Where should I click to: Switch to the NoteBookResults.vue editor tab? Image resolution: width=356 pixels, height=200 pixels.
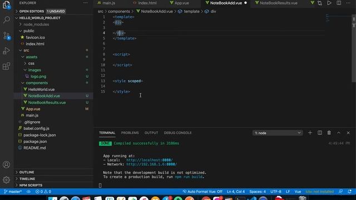(x=278, y=3)
